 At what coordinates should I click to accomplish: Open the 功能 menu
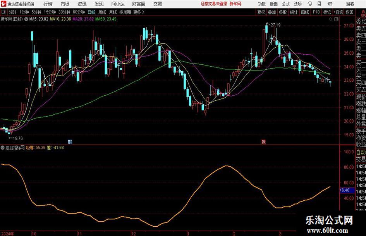[x=262, y=4]
